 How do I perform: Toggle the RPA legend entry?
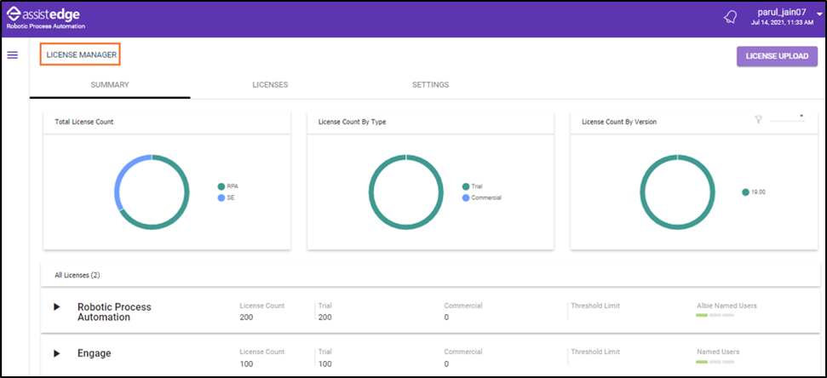tap(227, 186)
